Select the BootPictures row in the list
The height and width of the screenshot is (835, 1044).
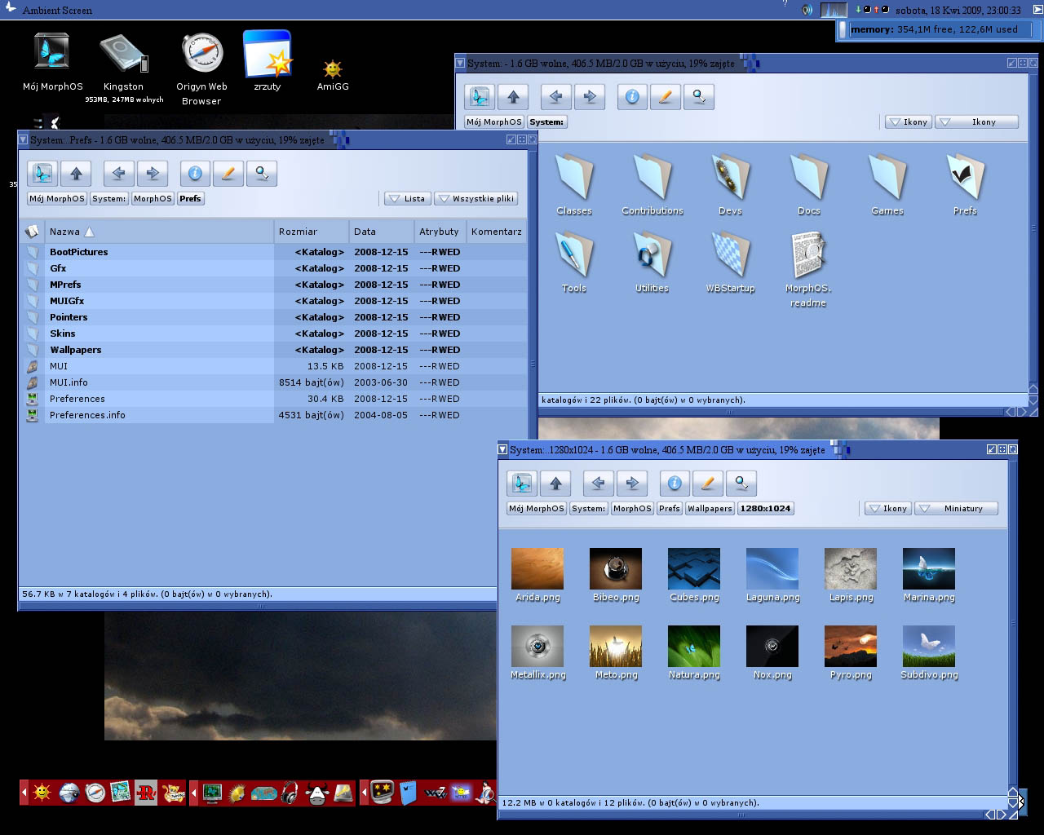[x=273, y=252]
